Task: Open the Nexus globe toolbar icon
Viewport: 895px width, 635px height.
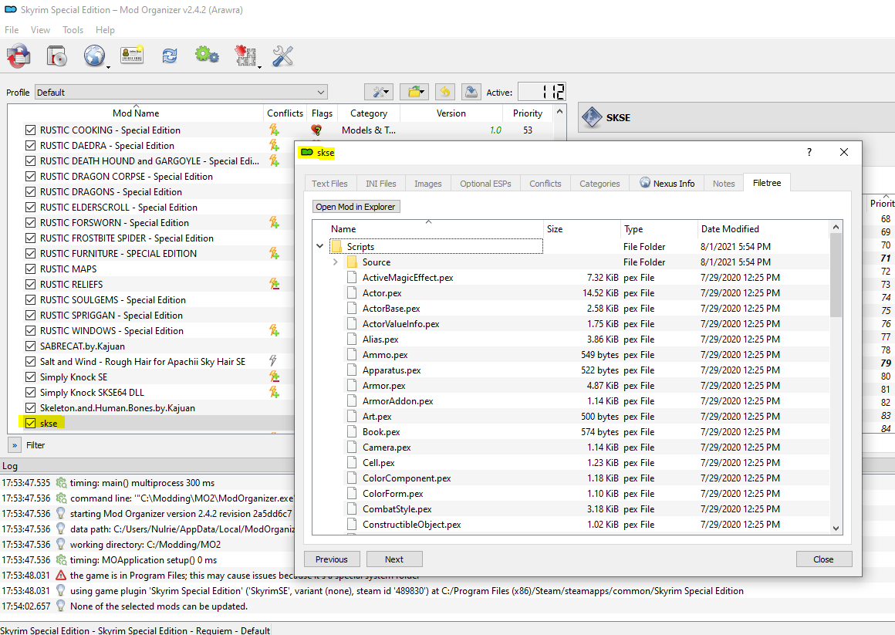Action: [x=94, y=56]
